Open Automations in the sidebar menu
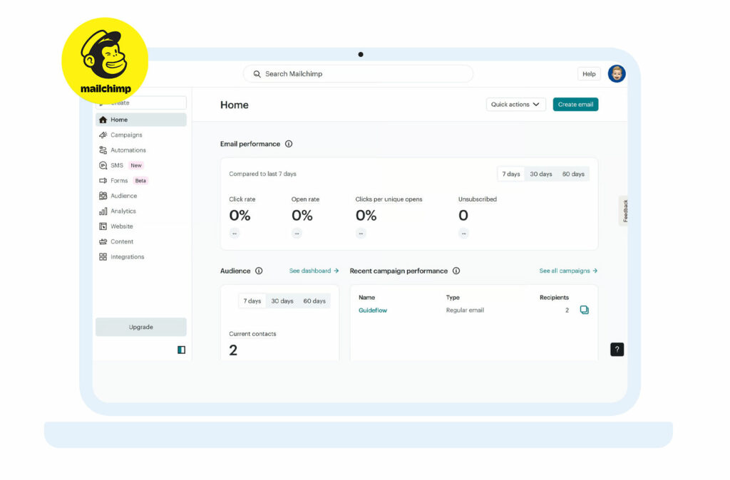 coord(141,150)
